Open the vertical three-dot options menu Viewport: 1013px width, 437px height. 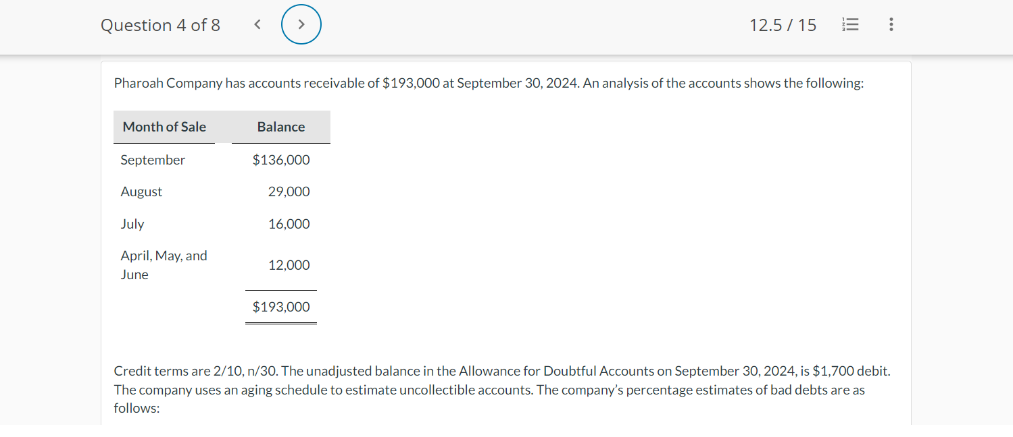tap(891, 26)
